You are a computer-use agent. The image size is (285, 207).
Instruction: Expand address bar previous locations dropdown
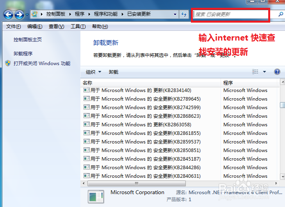click(x=175, y=14)
